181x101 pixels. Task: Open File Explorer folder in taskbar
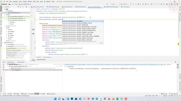[x=113, y=99]
